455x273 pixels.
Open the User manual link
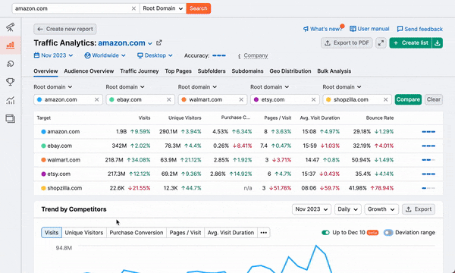[369, 29]
